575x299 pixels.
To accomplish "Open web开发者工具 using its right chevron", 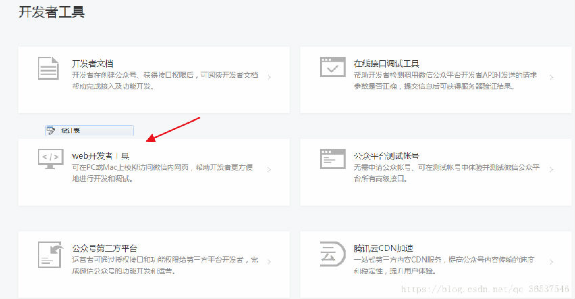I will tap(269, 169).
